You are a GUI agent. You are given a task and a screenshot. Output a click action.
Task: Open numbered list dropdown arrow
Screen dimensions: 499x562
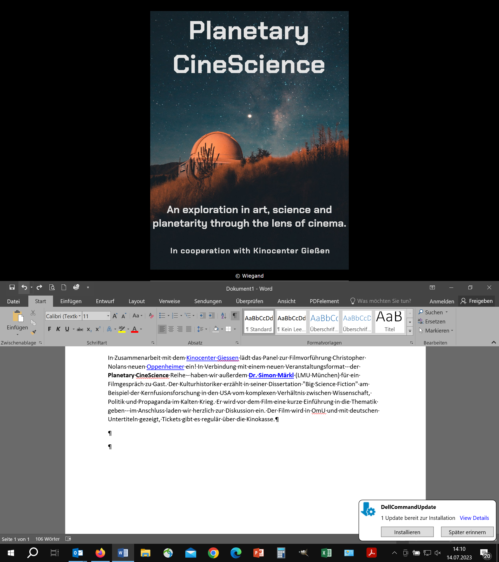pos(181,316)
